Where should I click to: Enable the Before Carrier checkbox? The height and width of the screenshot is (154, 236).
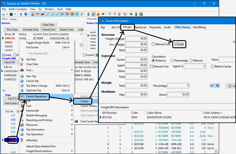213,67
